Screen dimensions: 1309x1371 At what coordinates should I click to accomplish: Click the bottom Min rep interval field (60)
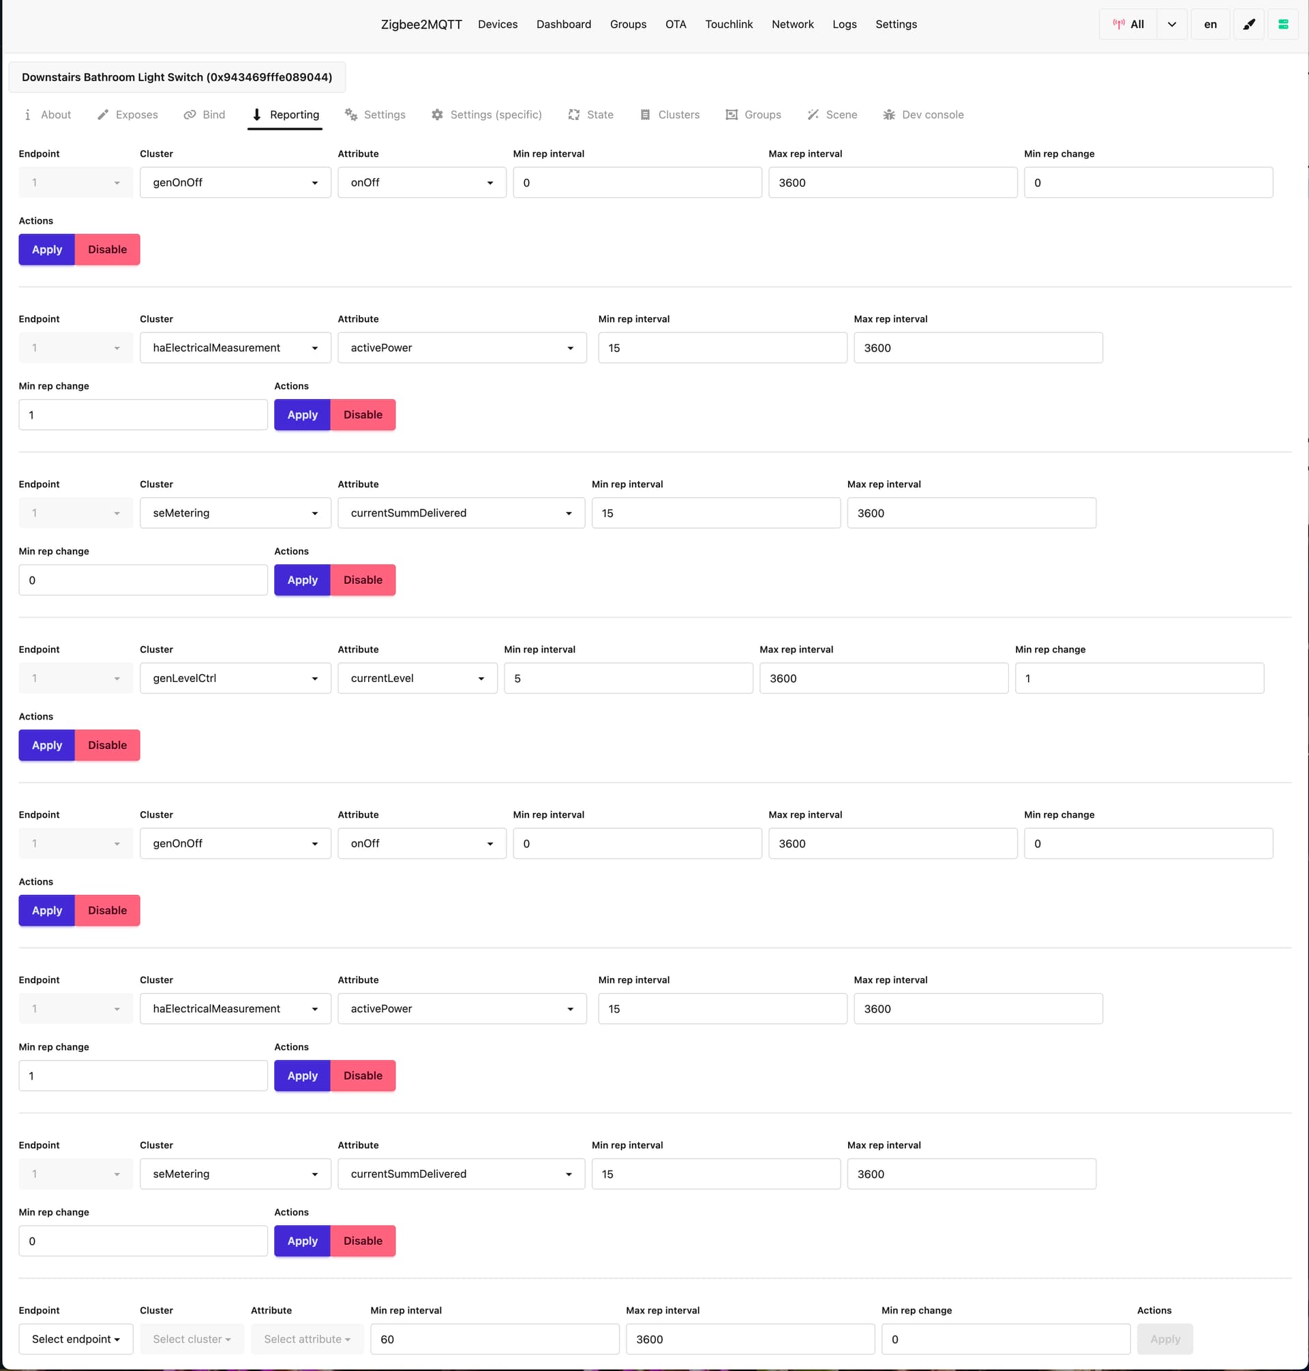(494, 1339)
